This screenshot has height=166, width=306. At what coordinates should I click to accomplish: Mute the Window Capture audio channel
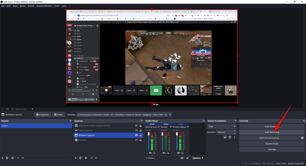click(x=178, y=153)
